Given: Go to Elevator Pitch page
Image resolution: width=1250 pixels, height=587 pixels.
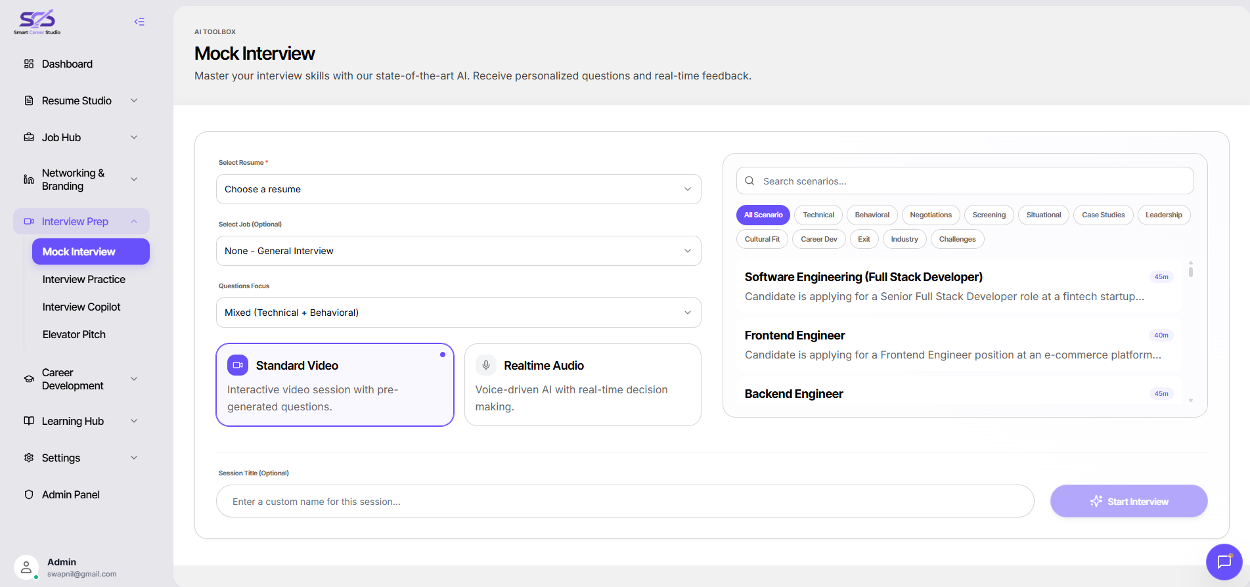Looking at the screenshot, I should tap(74, 334).
